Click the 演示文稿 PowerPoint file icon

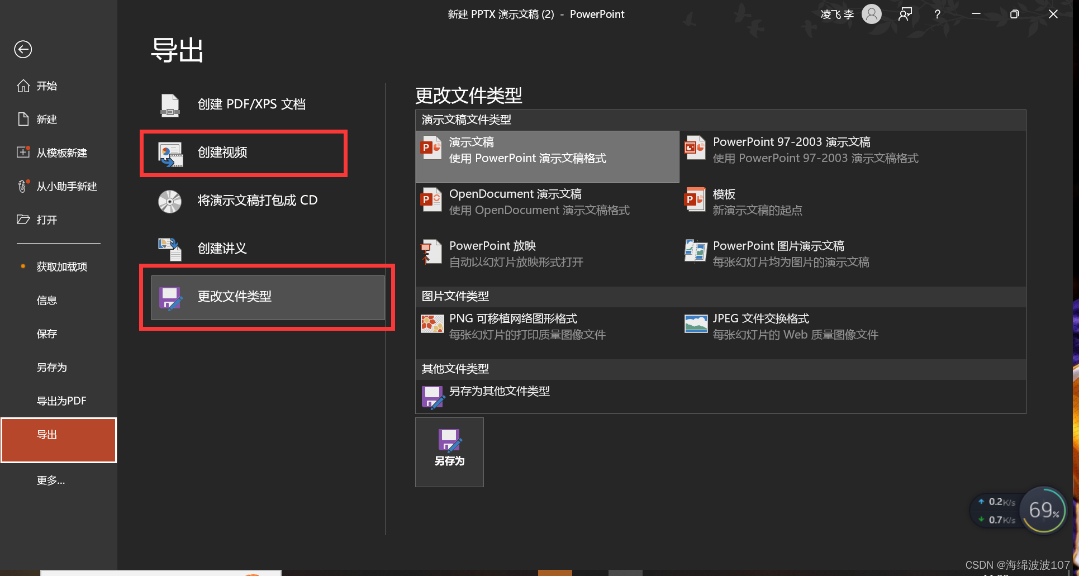pyautogui.click(x=431, y=148)
